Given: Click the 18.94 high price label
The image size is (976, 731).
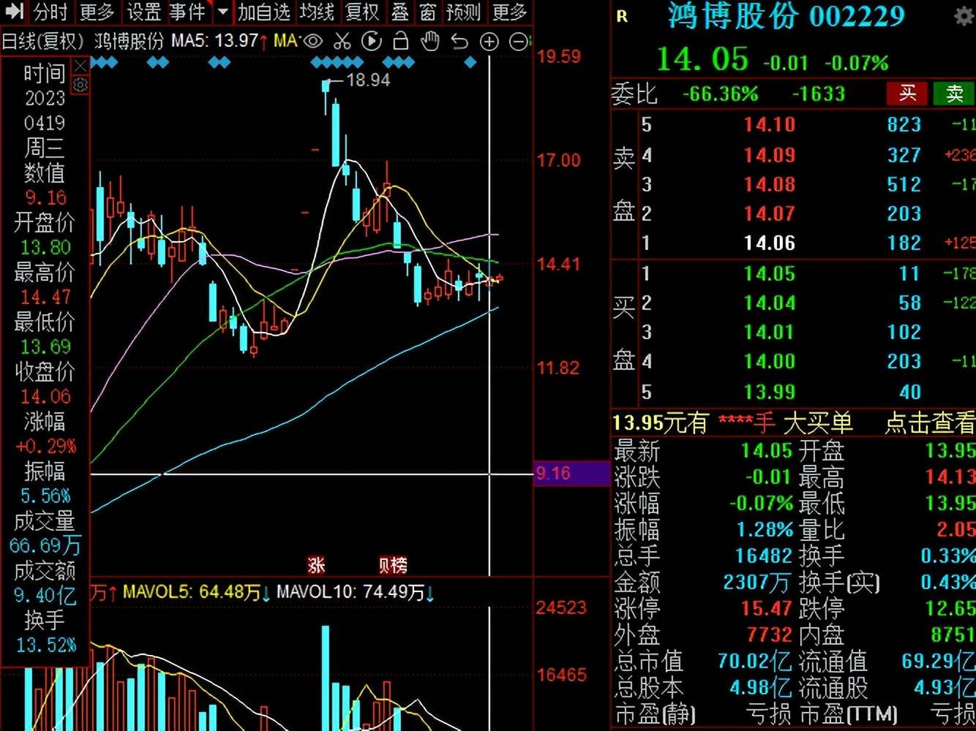Looking at the screenshot, I should tap(368, 80).
